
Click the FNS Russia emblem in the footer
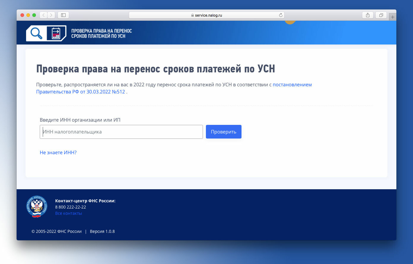(x=36, y=206)
